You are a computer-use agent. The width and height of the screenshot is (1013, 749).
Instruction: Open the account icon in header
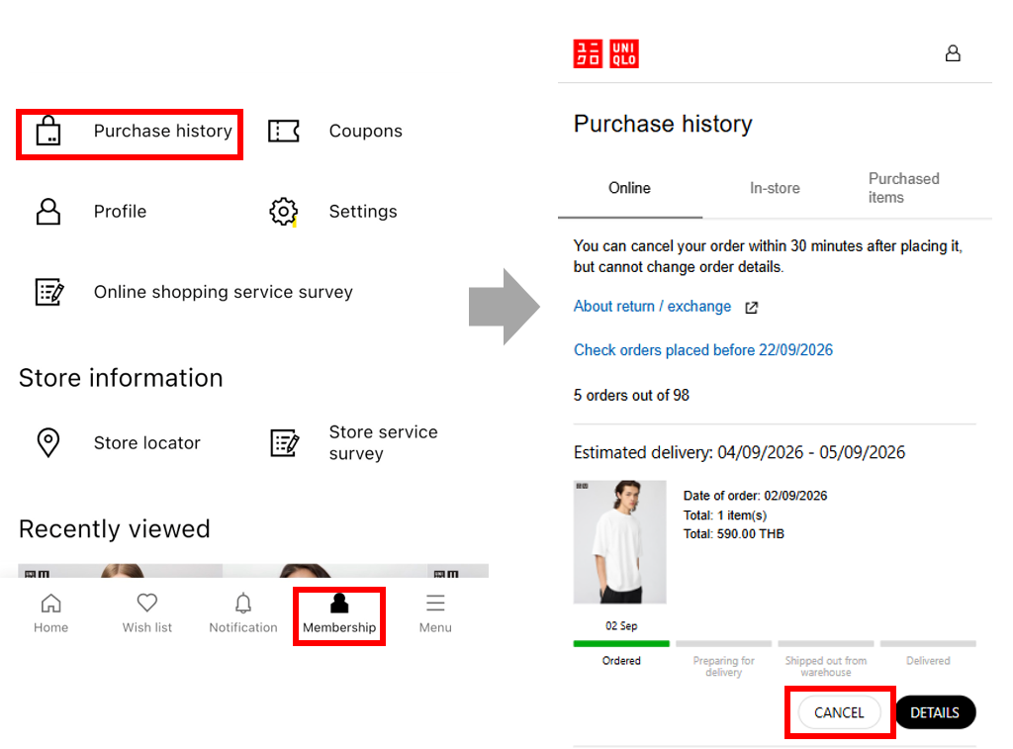tap(953, 53)
